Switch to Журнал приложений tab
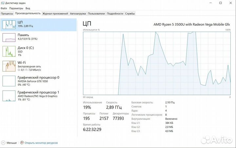The height and width of the screenshot is (148, 236). tap(55, 14)
